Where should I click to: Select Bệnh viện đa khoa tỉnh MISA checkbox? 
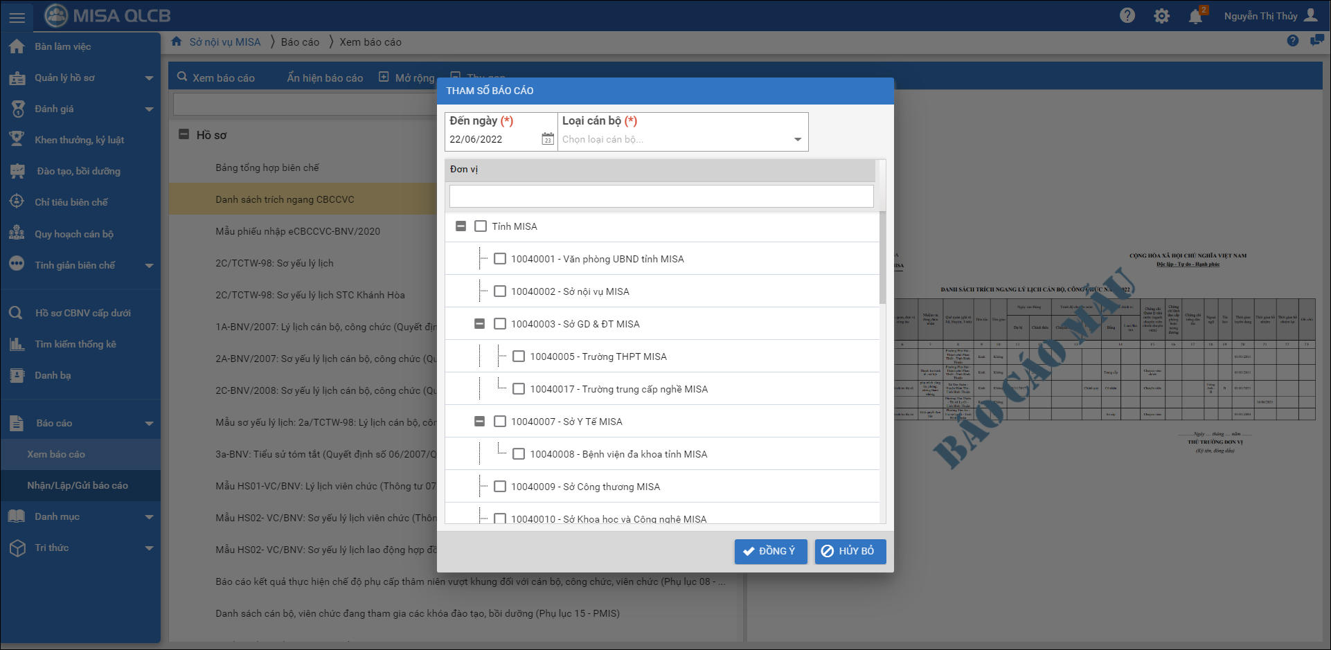tap(519, 454)
